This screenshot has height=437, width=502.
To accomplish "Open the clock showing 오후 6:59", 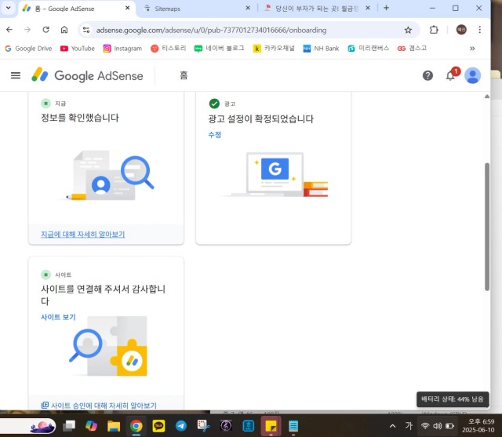I will (478, 426).
